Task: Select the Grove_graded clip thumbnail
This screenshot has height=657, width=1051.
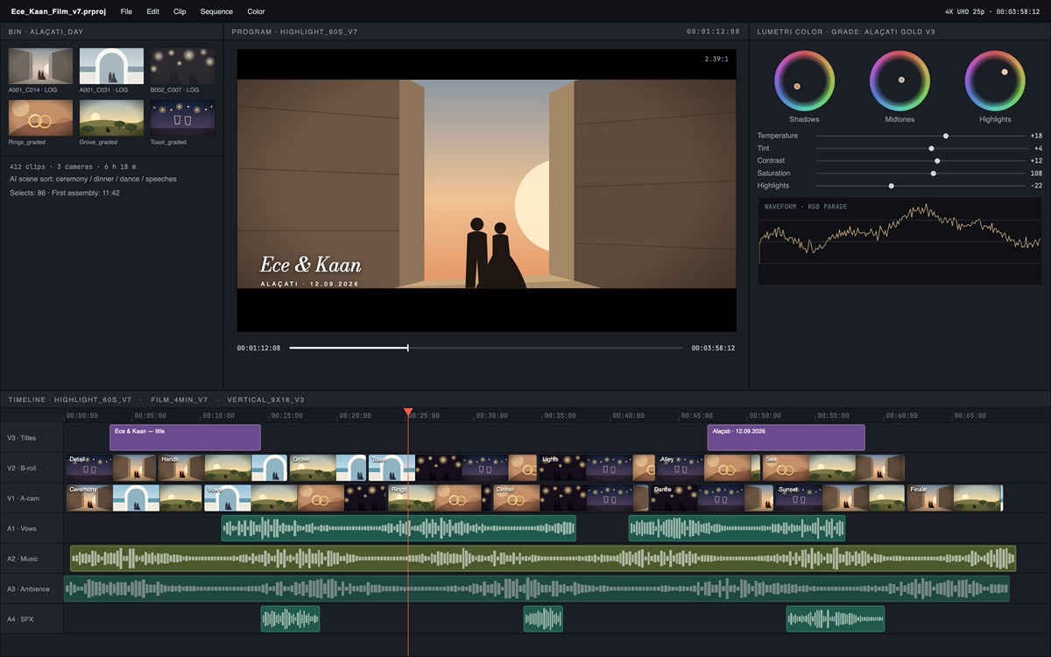Action: pos(111,117)
